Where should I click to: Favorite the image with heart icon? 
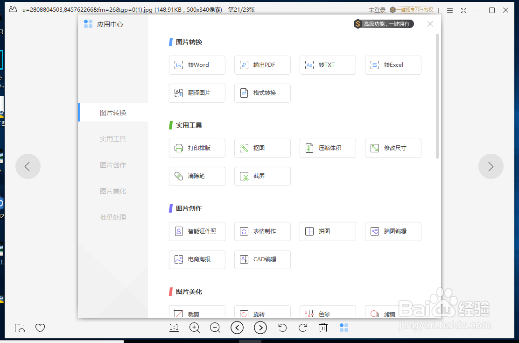coord(40,328)
